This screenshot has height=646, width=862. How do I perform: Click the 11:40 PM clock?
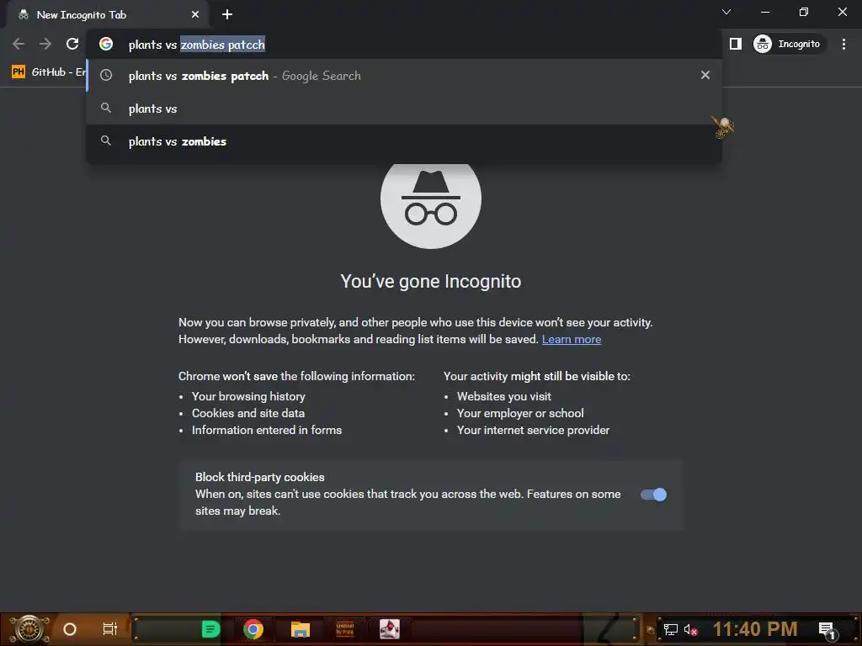pyautogui.click(x=755, y=629)
